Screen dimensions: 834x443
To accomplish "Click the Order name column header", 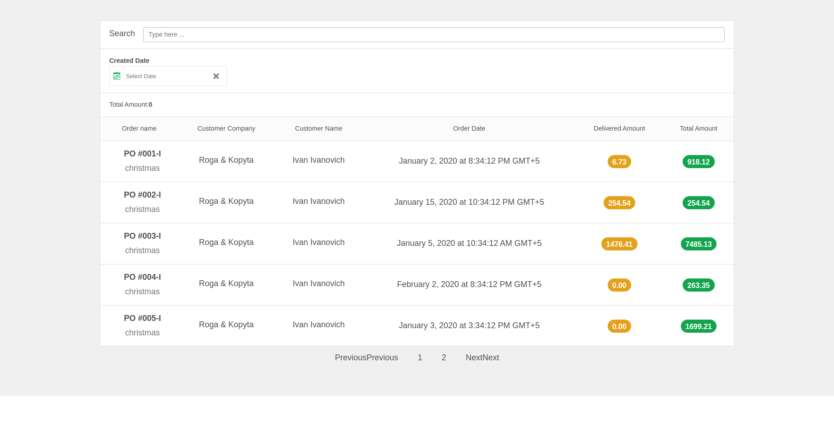I will [x=139, y=128].
